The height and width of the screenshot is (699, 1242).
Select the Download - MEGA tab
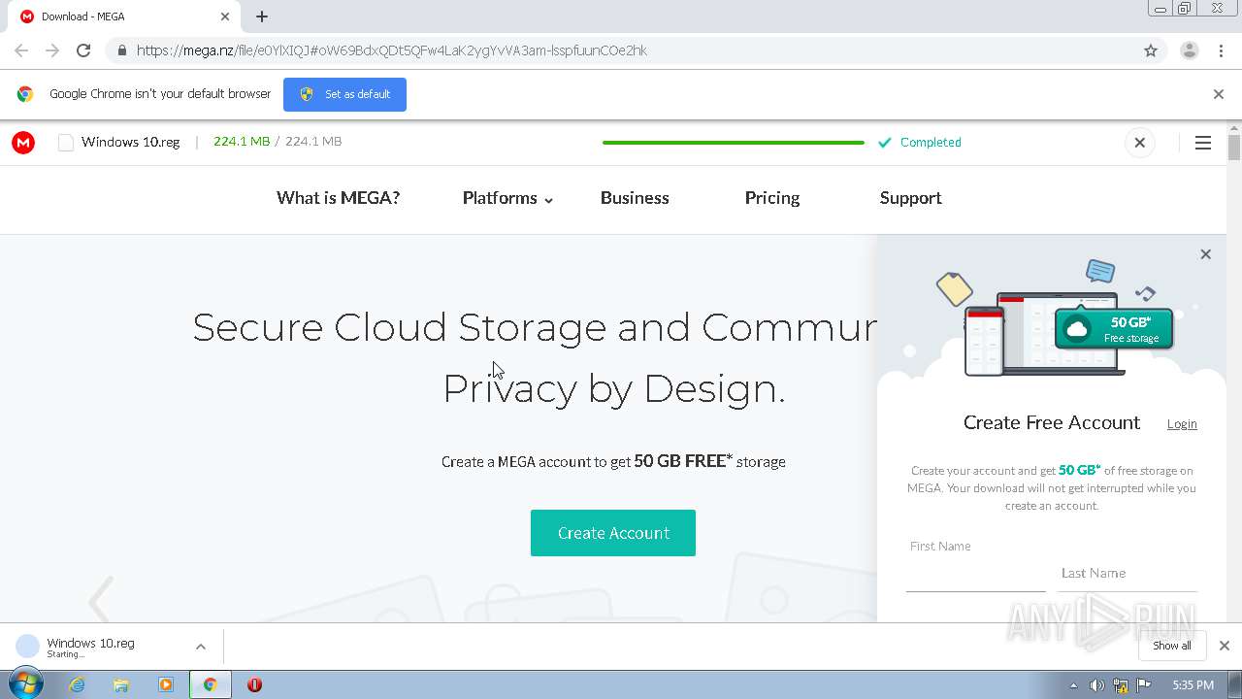point(122,17)
